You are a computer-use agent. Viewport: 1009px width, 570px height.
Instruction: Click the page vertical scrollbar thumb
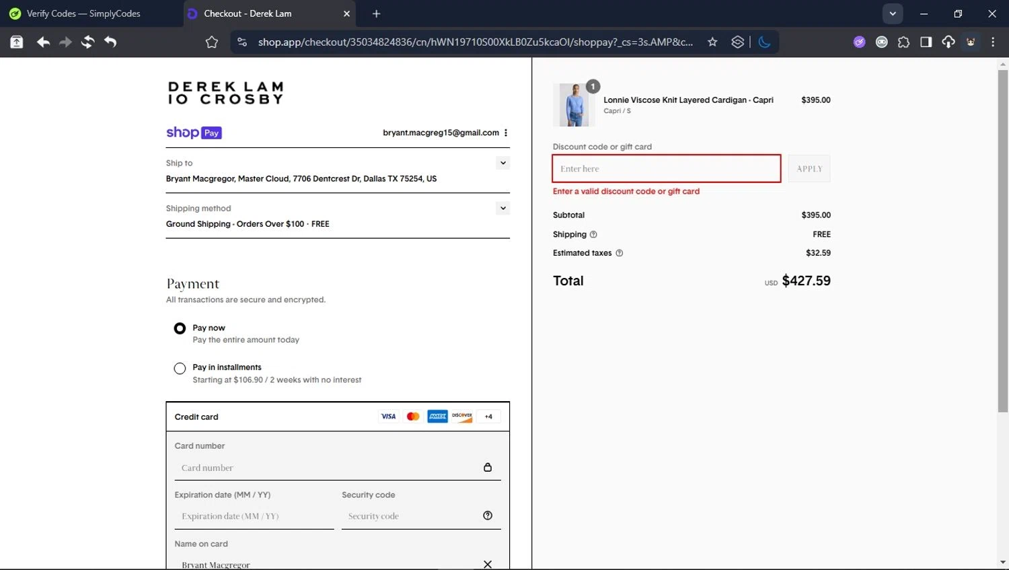(x=1003, y=241)
